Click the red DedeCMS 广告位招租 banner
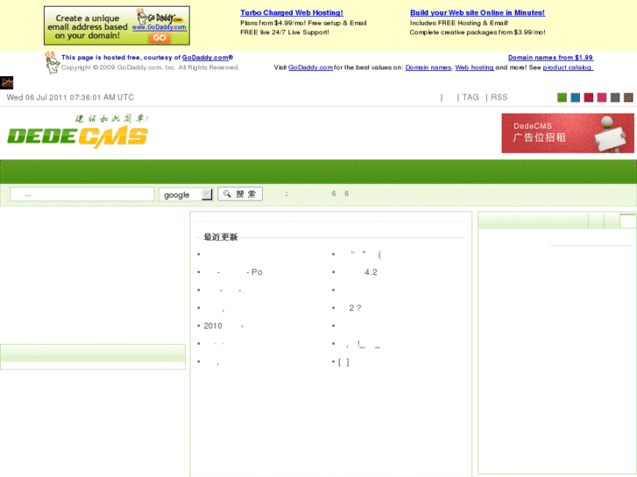Image resolution: width=637 pixels, height=477 pixels. coord(568,133)
